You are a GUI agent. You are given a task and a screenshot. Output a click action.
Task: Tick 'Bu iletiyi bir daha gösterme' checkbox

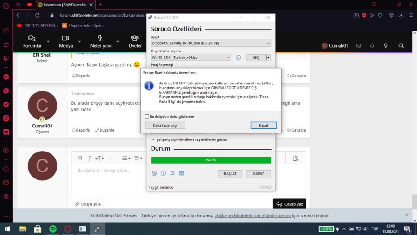[x=147, y=116]
